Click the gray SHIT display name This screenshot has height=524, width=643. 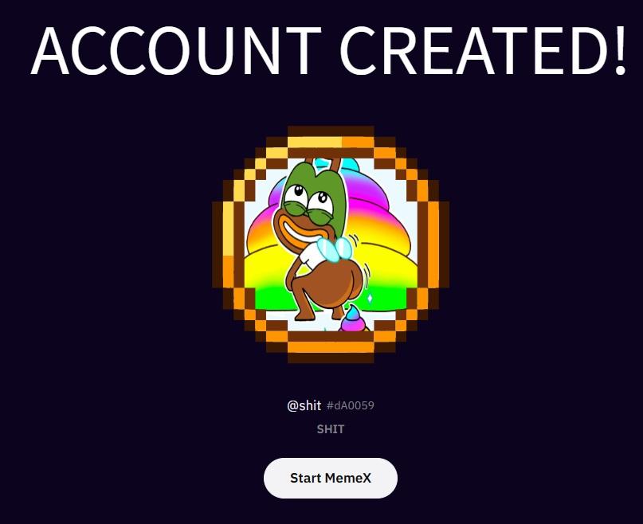point(331,429)
